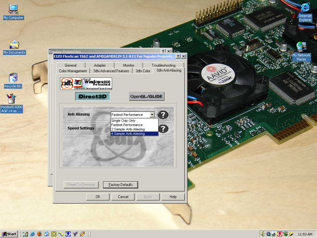The height and width of the screenshot is (238, 317).
Task: Select the OpenGL/GLIDE settings button
Action: click(x=146, y=96)
